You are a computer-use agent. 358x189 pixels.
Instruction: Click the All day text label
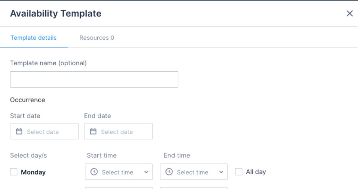256,172
